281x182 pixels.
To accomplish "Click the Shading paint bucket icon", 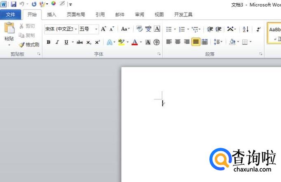I will coord(232,42).
